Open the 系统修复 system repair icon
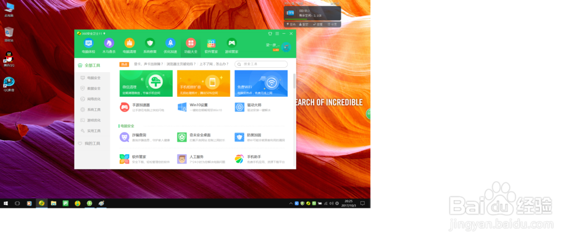 pos(150,43)
